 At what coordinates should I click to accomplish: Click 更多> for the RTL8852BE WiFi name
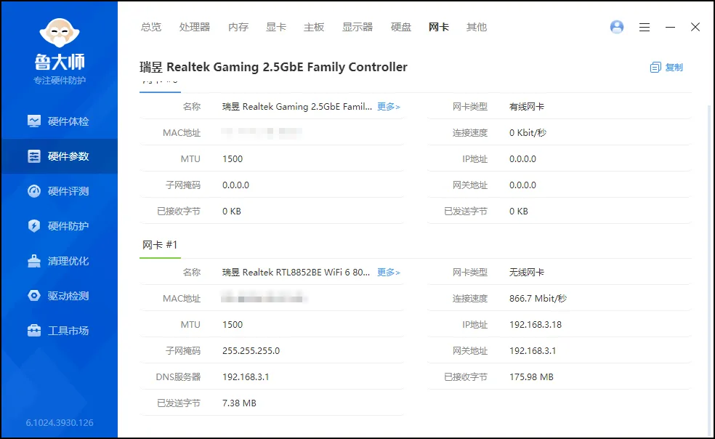coord(389,272)
